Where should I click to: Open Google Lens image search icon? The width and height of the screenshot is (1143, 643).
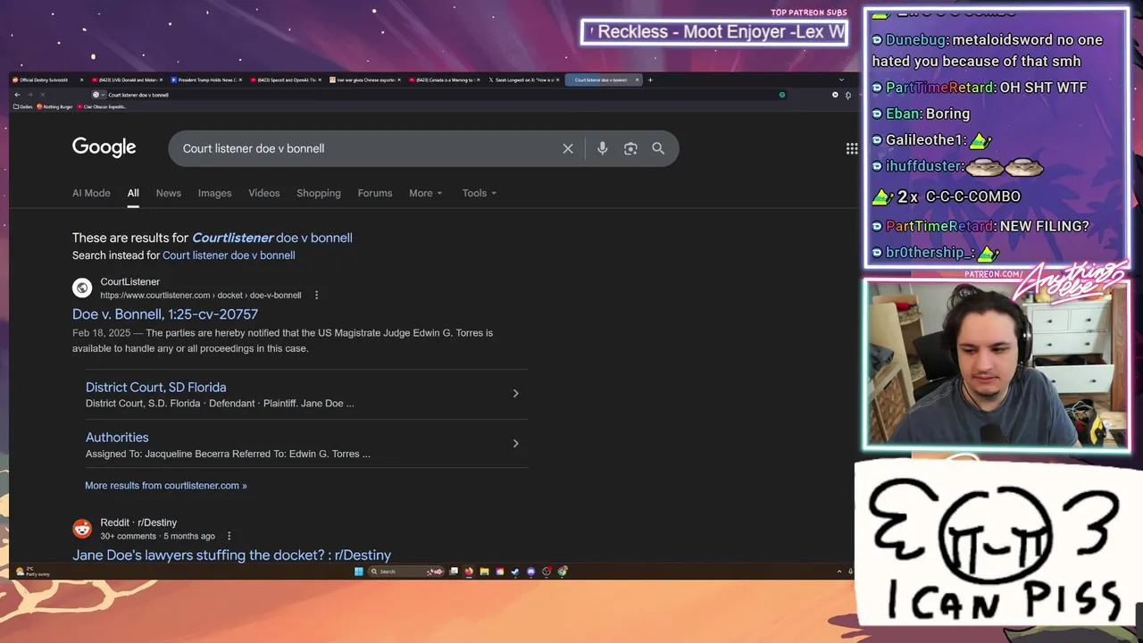[630, 148]
